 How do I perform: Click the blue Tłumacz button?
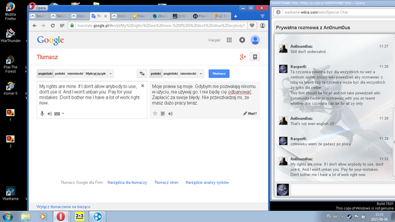coord(219,73)
